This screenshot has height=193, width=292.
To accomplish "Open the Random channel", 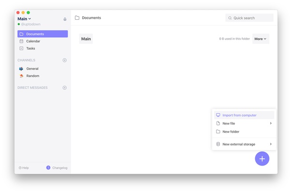I will [43, 76].
